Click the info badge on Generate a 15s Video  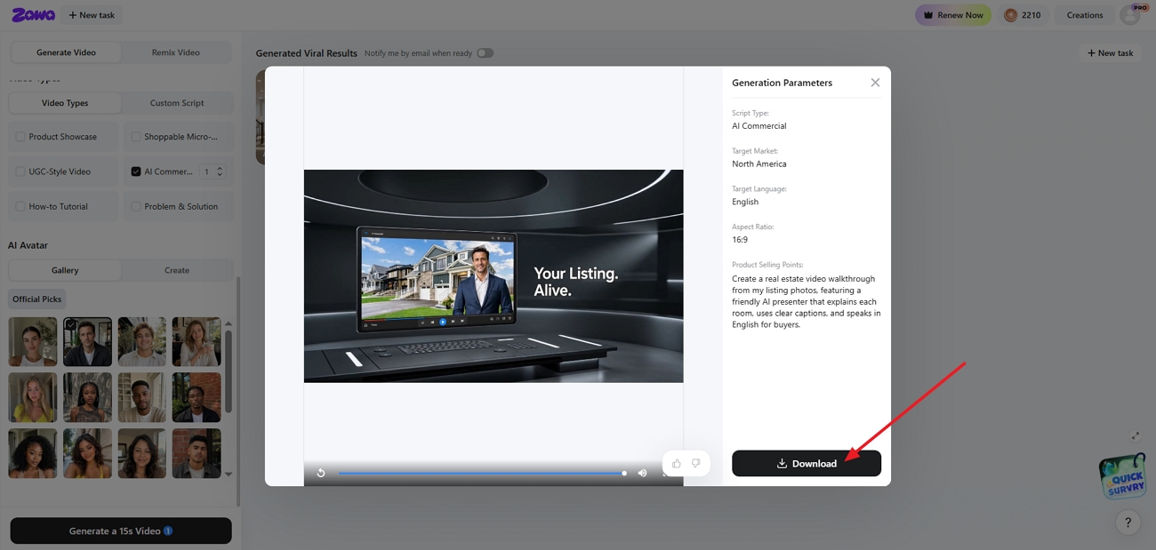tap(168, 531)
